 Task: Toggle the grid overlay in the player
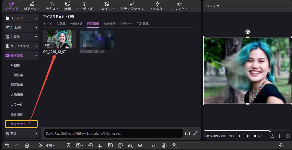click(x=280, y=136)
